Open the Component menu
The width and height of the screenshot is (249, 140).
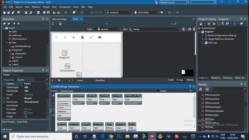tap(65, 7)
